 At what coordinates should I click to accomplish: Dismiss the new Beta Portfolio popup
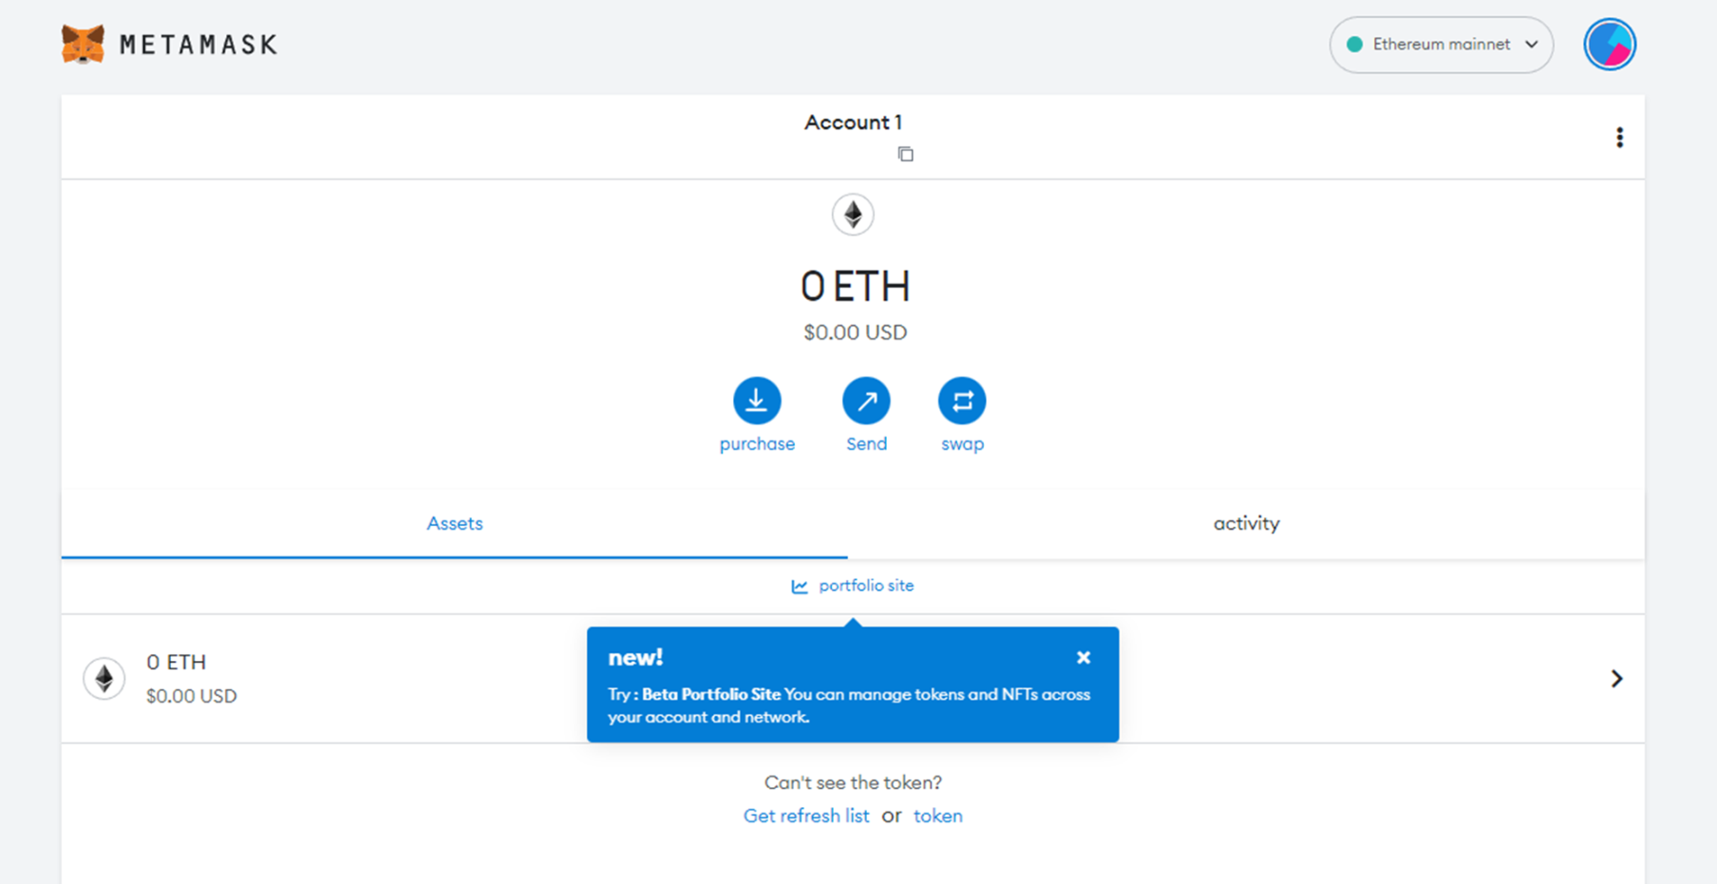(1083, 657)
